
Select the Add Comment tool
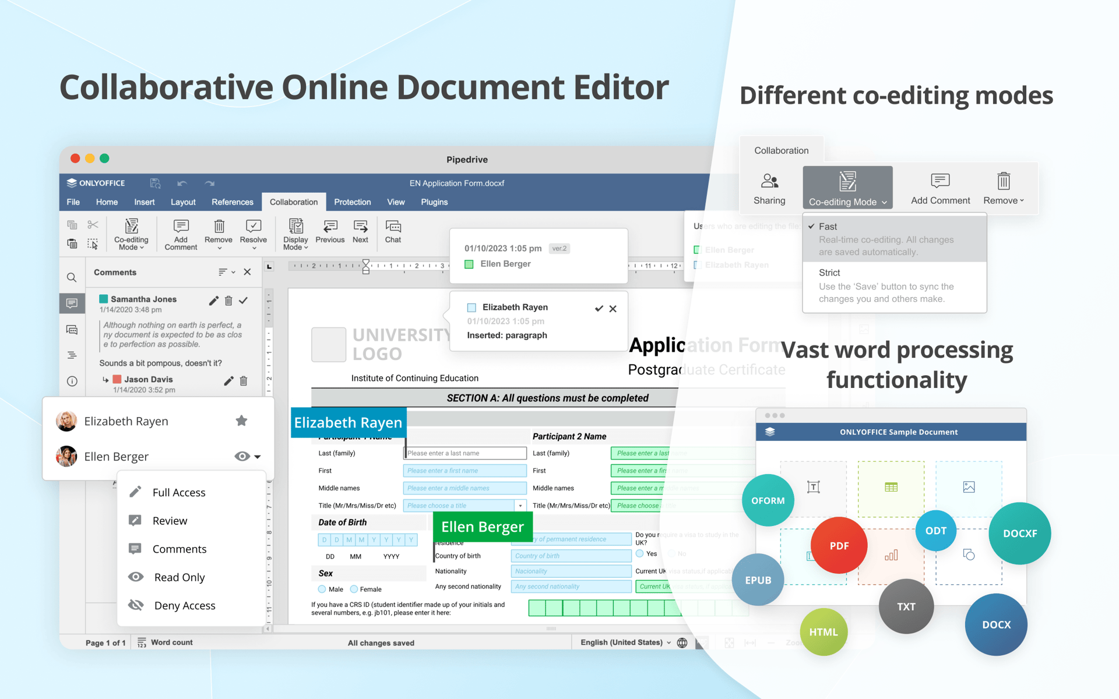181,233
